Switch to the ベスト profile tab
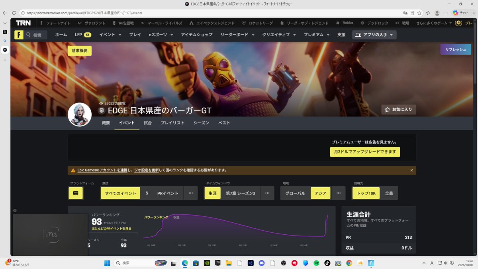The height and width of the screenshot is (269, 478). tap(224, 123)
